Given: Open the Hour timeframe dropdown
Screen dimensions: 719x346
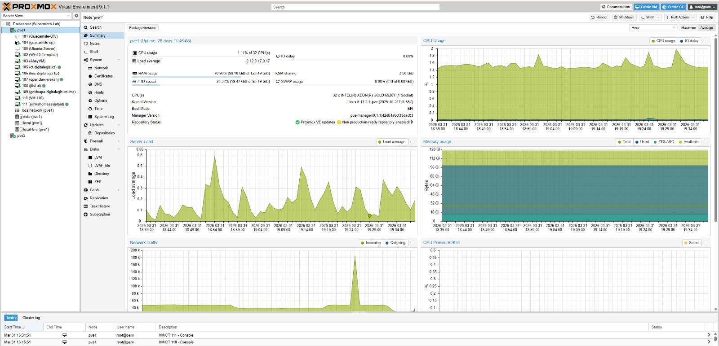Looking at the screenshot, I should [653, 28].
